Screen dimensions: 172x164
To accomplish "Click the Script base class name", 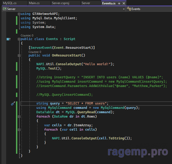I will pyautogui.click(x=69, y=39).
